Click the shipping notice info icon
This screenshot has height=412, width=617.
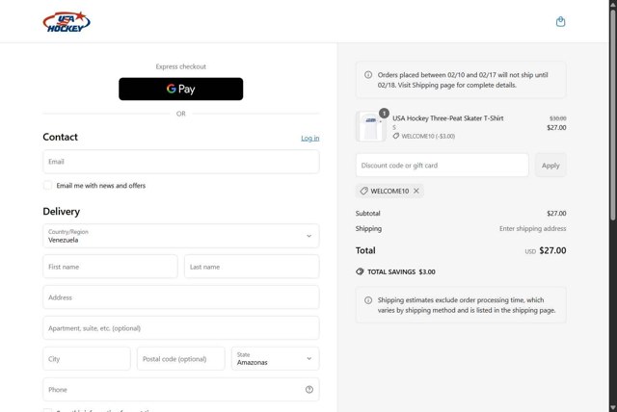coord(368,74)
